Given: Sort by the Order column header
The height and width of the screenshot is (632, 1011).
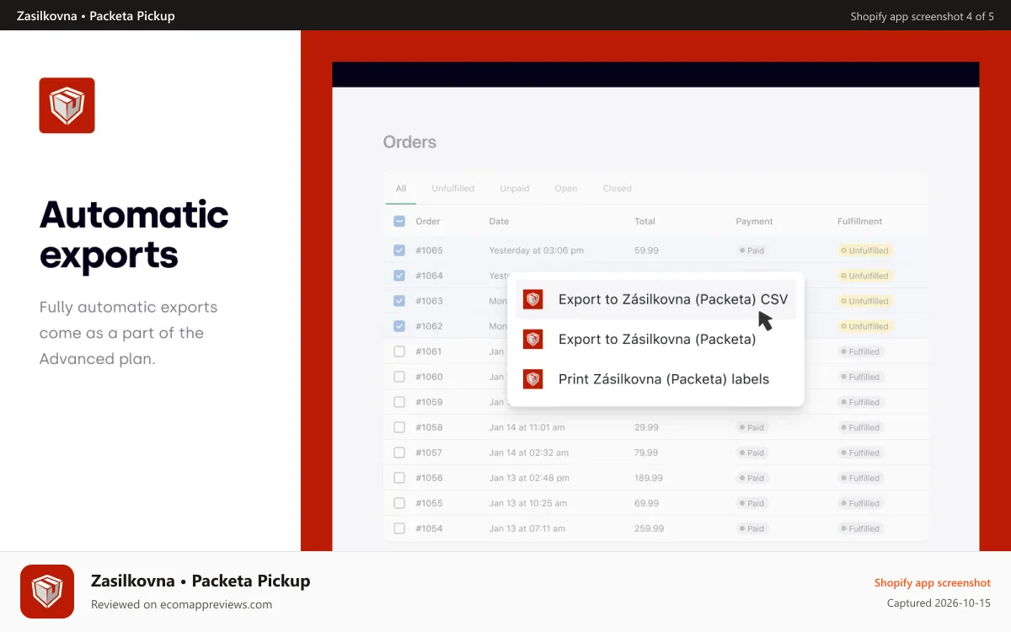Looking at the screenshot, I should coord(428,222).
